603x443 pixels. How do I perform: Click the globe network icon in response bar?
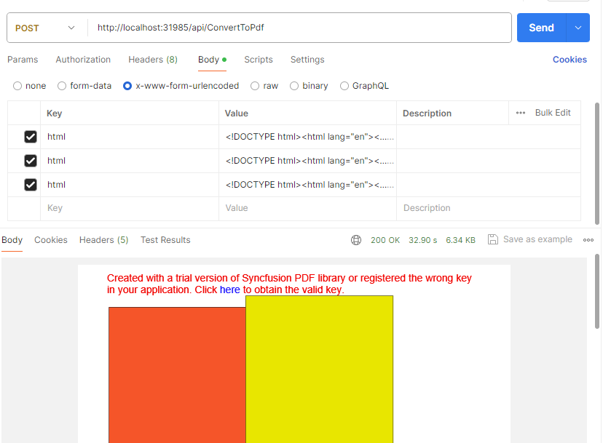[356, 240]
